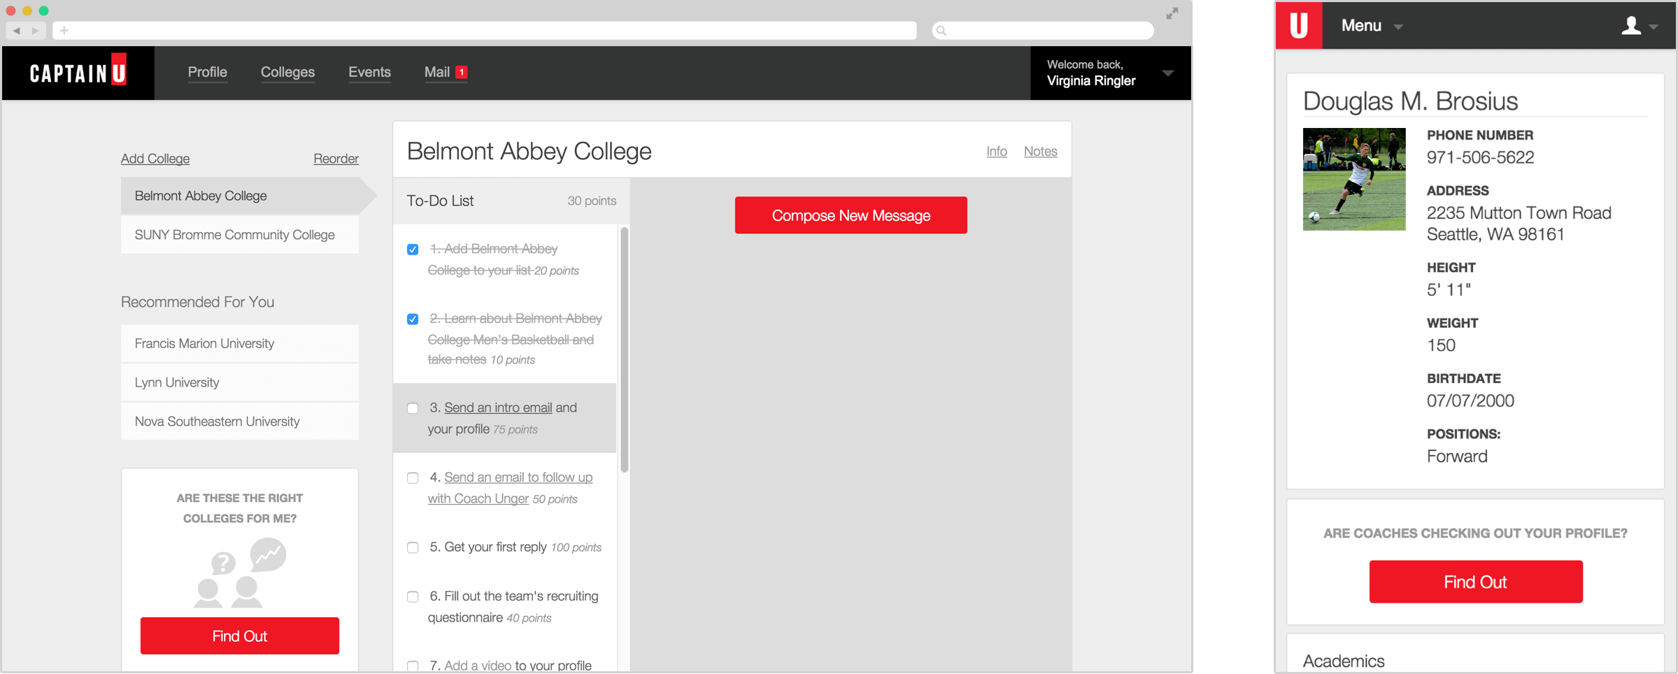Click Find Out in mobile profile view
Screen dimensions: 1678x674
click(1476, 582)
